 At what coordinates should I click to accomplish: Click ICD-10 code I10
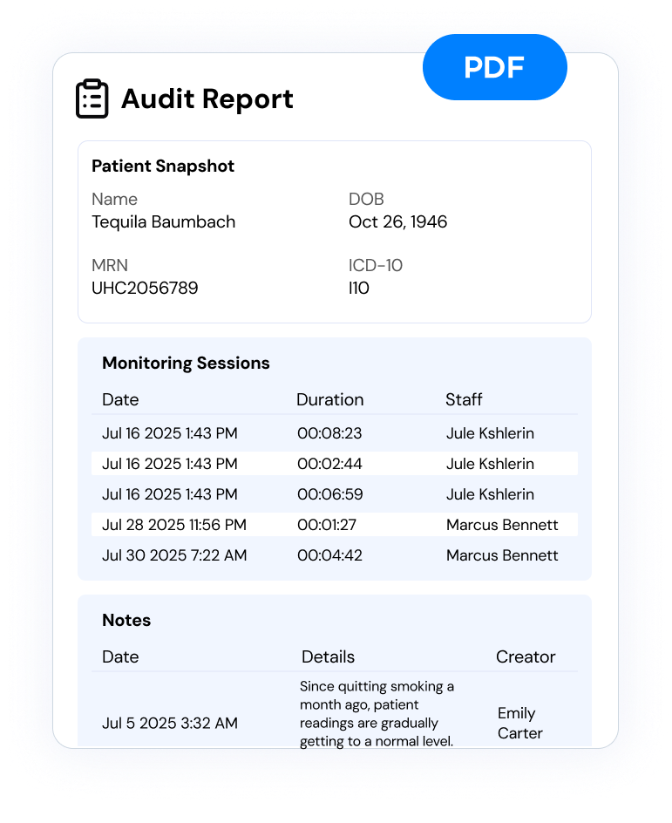click(359, 288)
